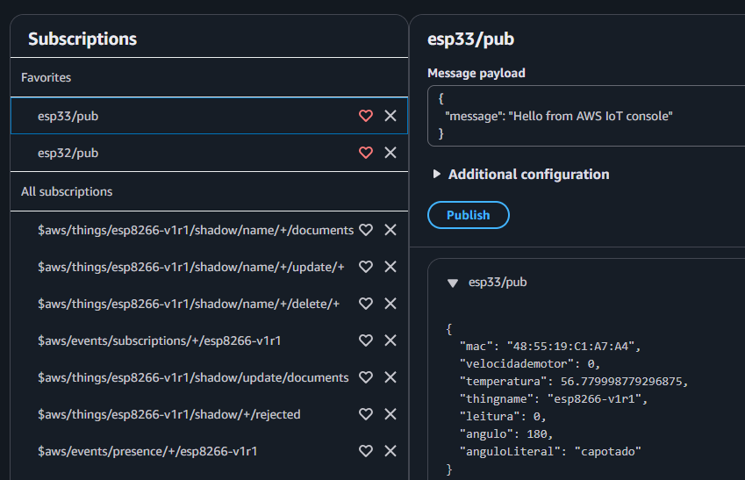Select the shadow/update/documents topic
745x480 pixels.
click(193, 377)
